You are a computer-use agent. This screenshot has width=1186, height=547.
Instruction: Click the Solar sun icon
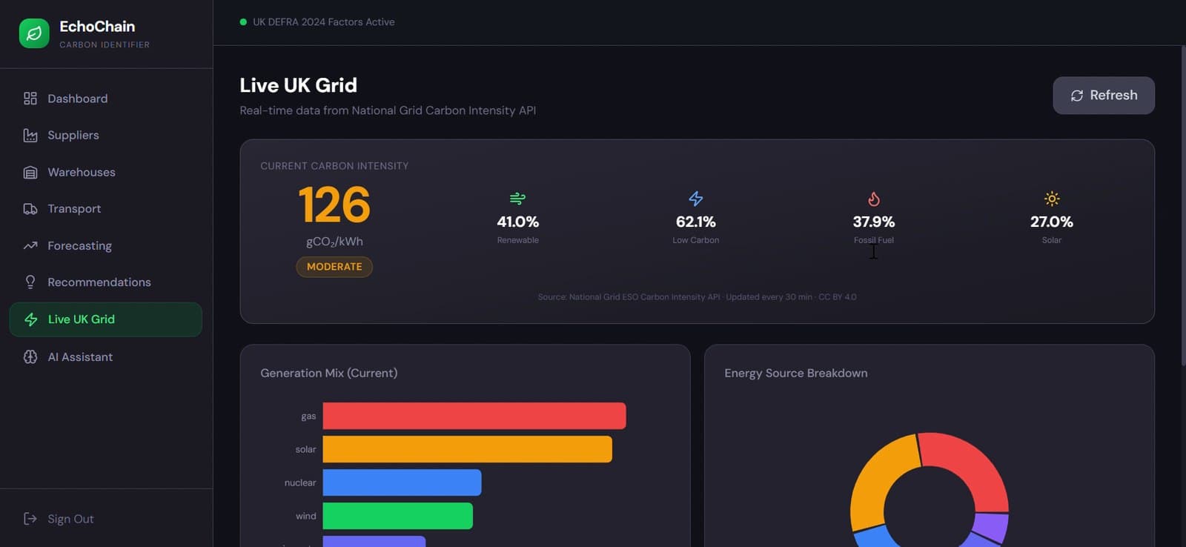click(x=1052, y=199)
